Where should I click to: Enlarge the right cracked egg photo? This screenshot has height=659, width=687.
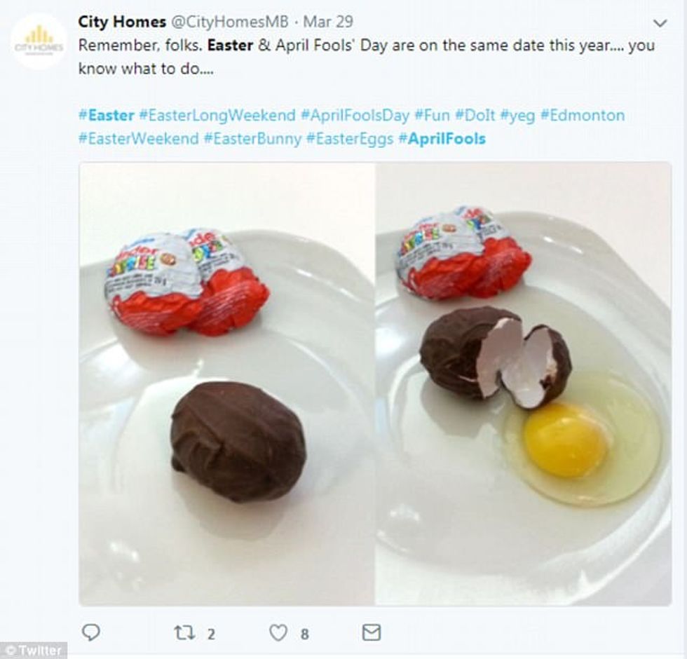523,383
